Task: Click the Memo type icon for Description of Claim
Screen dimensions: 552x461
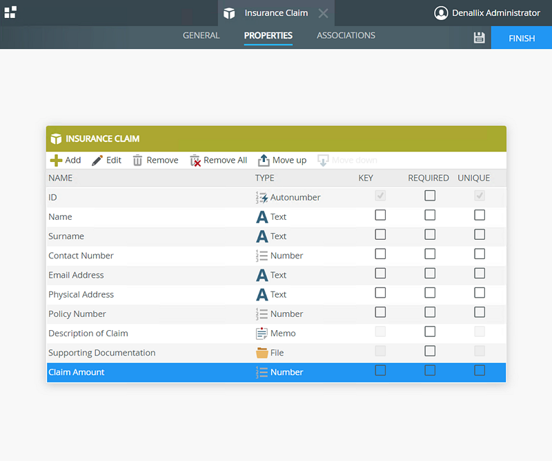Action: [262, 334]
